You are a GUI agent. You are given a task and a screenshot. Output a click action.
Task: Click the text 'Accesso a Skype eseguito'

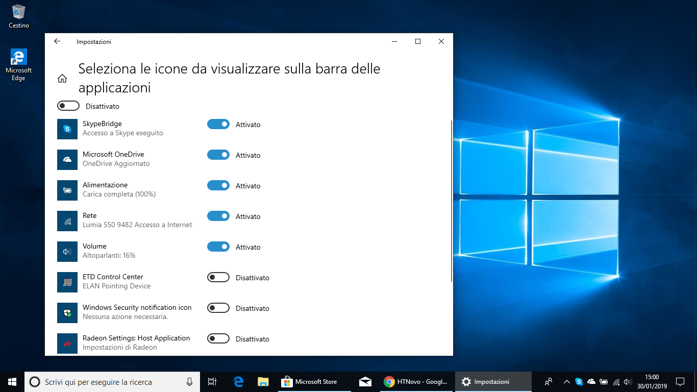pyautogui.click(x=123, y=133)
